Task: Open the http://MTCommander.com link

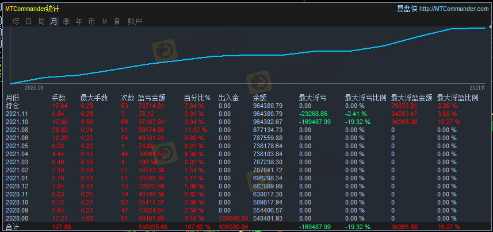Action: 454,9
